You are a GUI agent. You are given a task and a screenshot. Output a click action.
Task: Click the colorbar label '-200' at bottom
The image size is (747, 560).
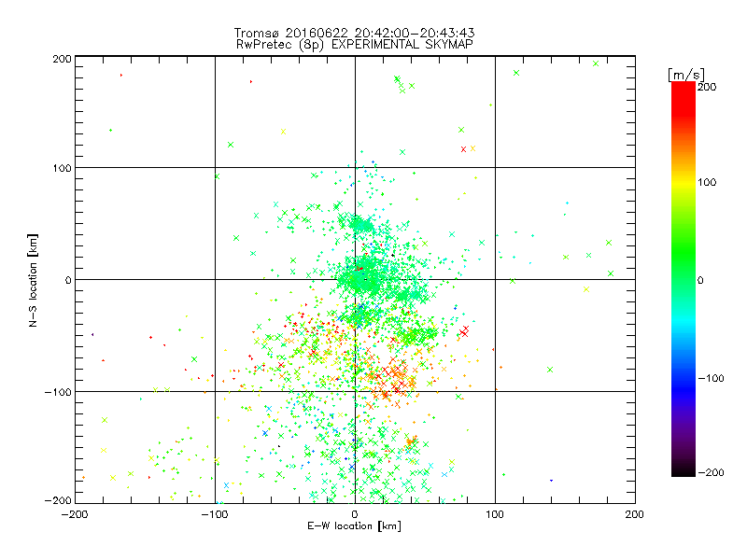[711, 472]
